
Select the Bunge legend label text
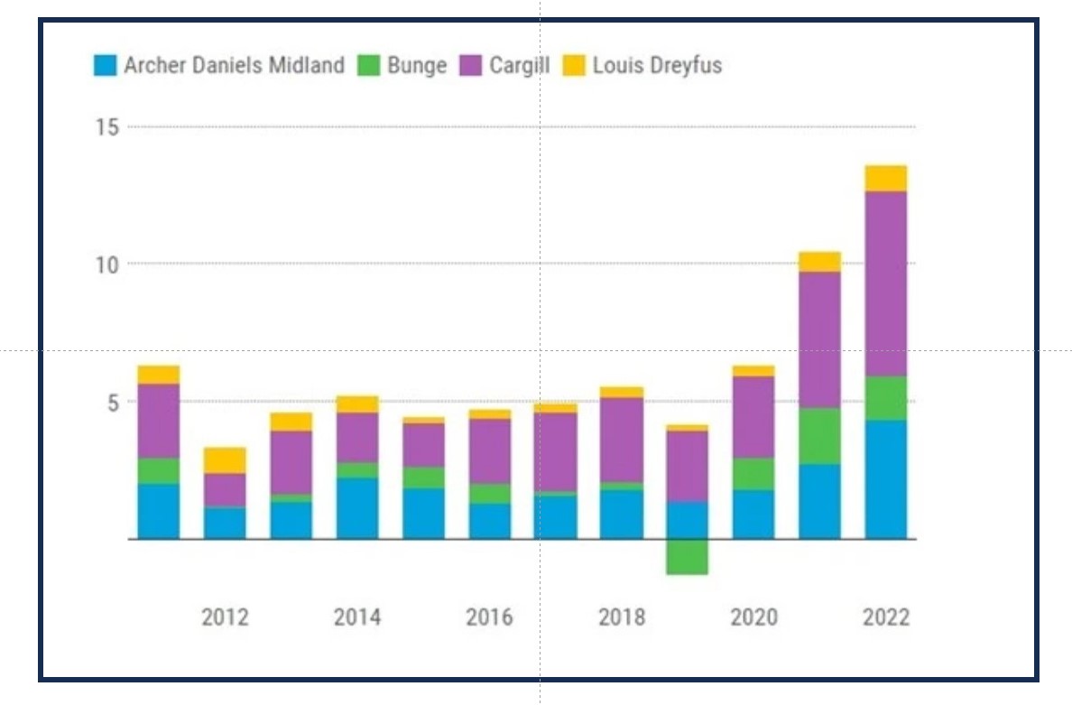(x=417, y=66)
